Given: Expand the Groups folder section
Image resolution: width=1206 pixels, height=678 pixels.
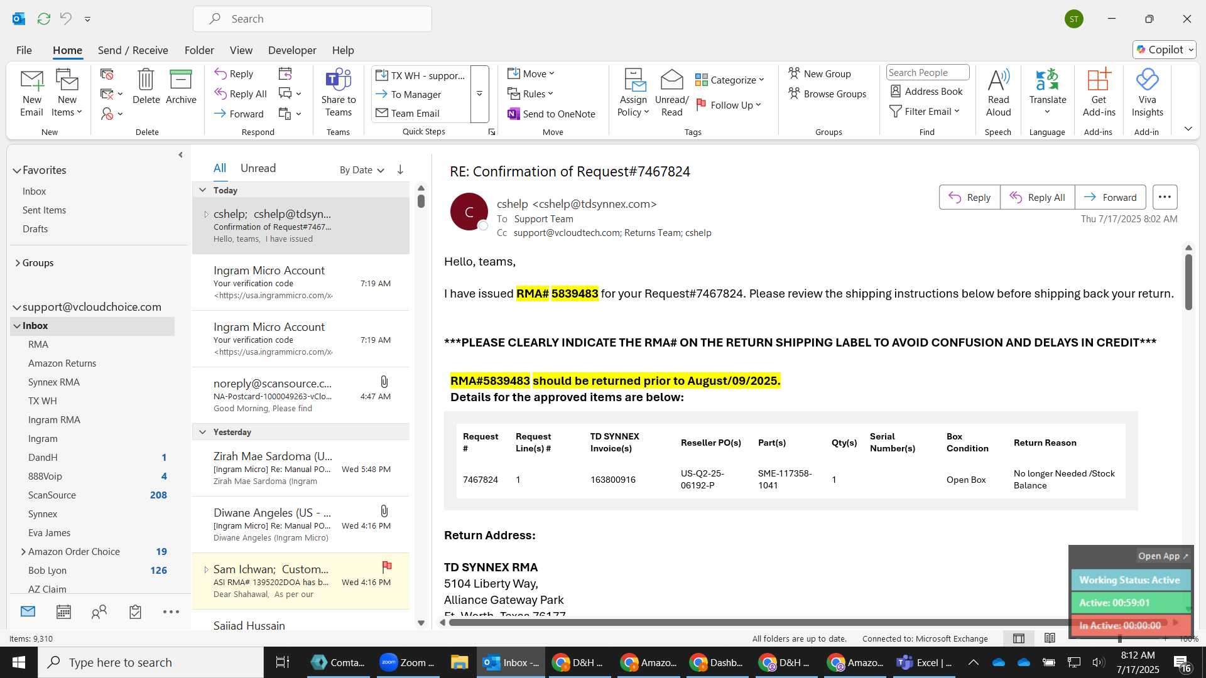Looking at the screenshot, I should coord(18,263).
